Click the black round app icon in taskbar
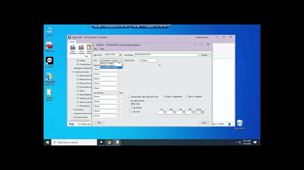The width and height of the screenshot is (304, 170). (101, 142)
